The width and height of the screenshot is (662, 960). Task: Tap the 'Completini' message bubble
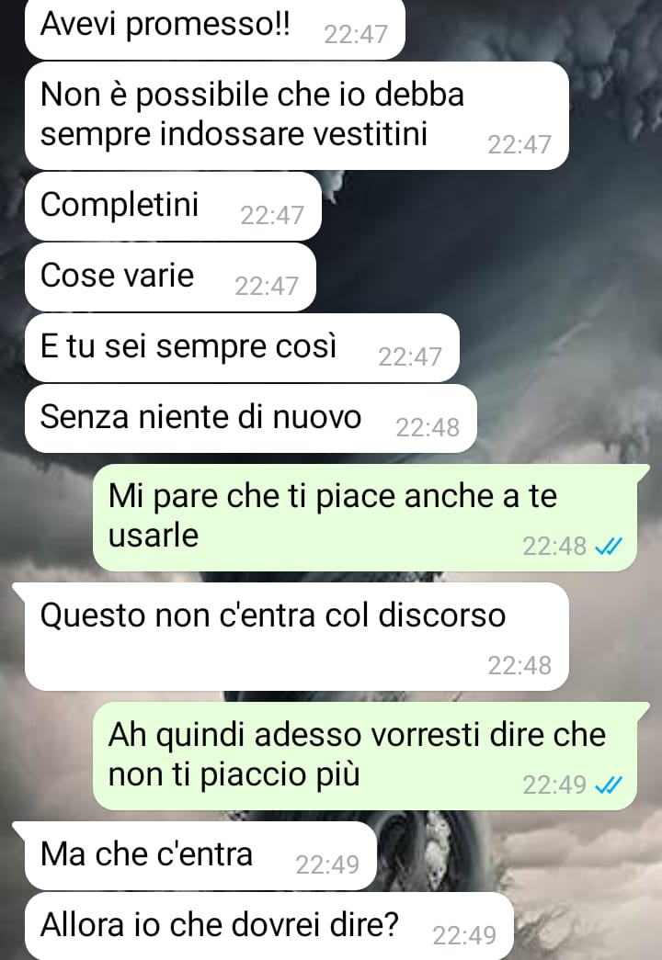click(173, 207)
